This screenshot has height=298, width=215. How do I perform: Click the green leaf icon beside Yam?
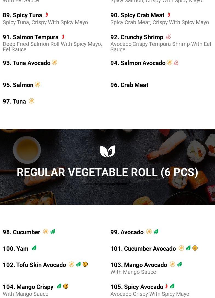pos(34,248)
